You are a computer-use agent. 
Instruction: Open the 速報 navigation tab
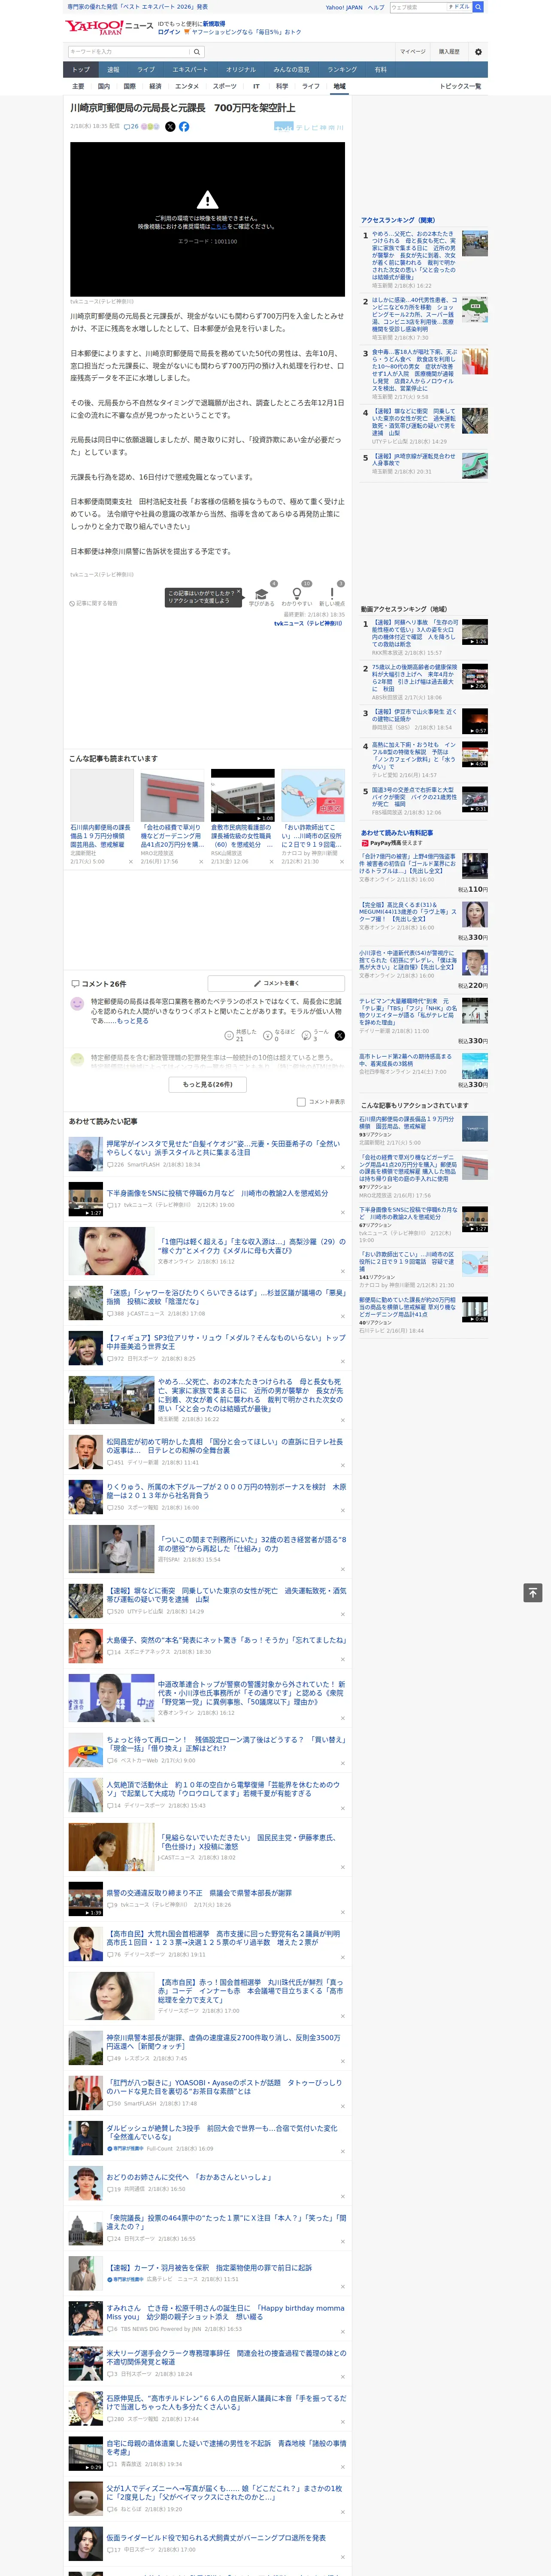point(113,70)
